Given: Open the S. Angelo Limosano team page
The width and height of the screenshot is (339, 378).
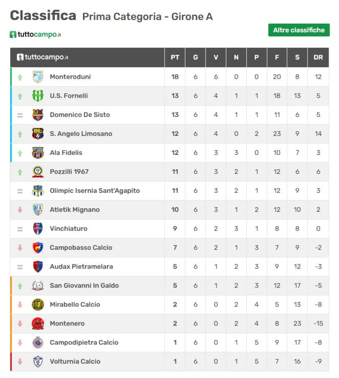Looking at the screenshot, I should coord(81,134).
